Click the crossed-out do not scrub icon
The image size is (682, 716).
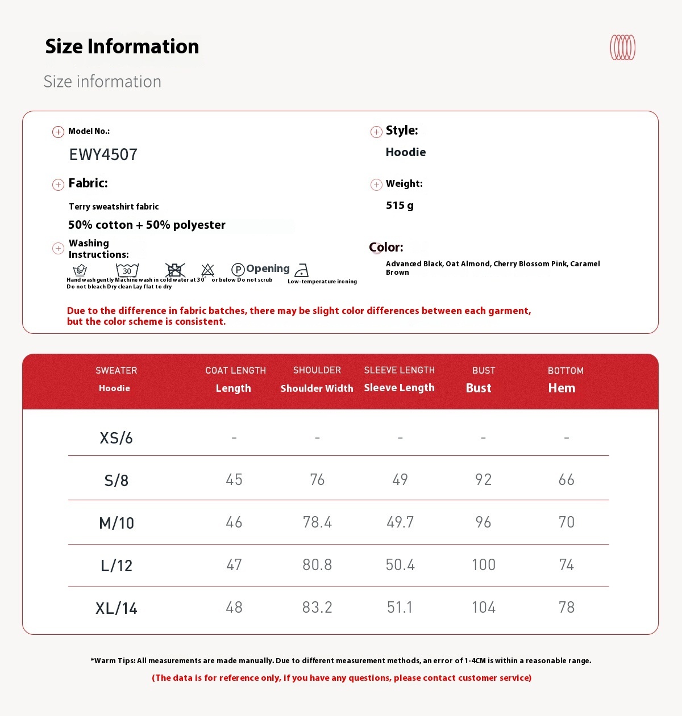pyautogui.click(x=175, y=270)
